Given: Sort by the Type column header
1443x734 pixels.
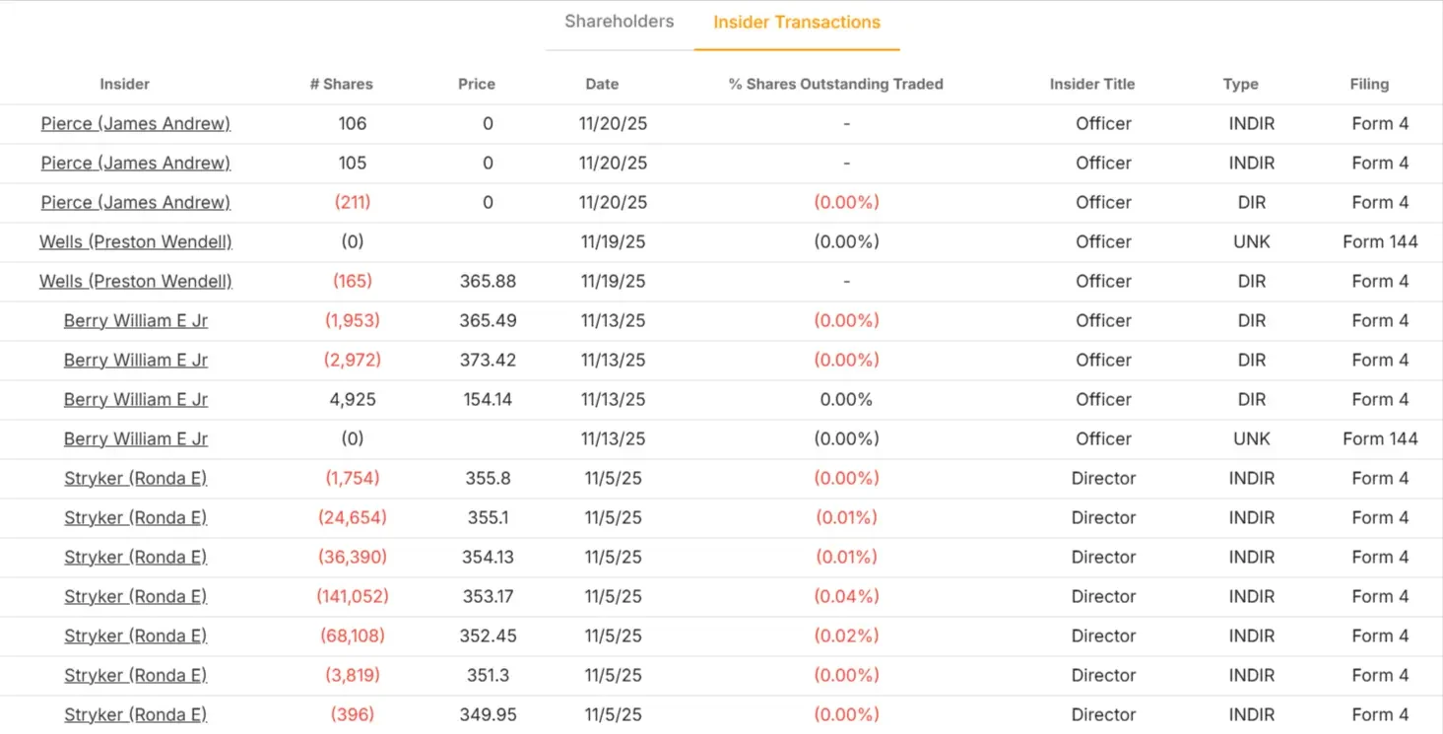Looking at the screenshot, I should pyautogui.click(x=1240, y=84).
